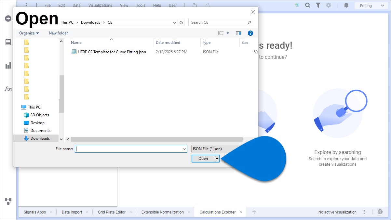Expand the Editing mode dropdown
391x220 pixels.
[370, 6]
